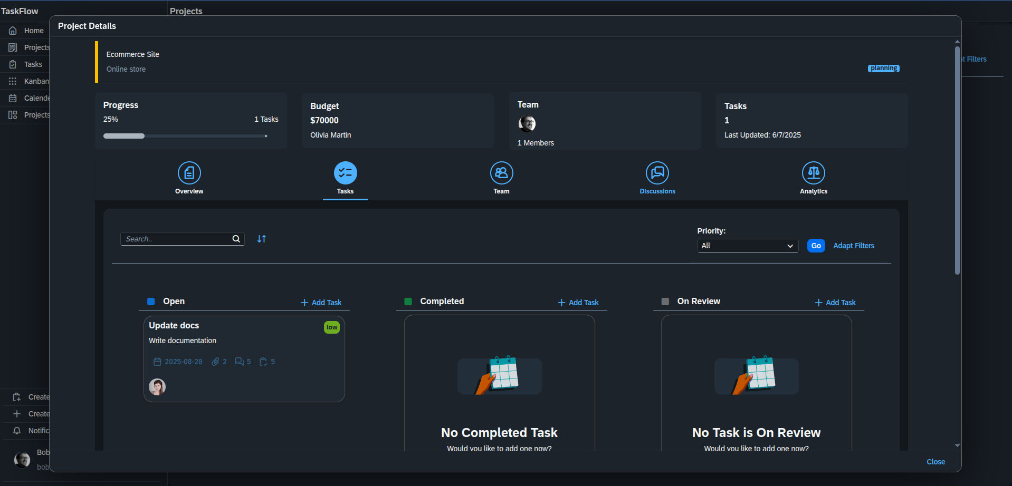Image resolution: width=1012 pixels, height=486 pixels.
Task: Click the assignee avatar on Update docs card
Action: tap(157, 387)
